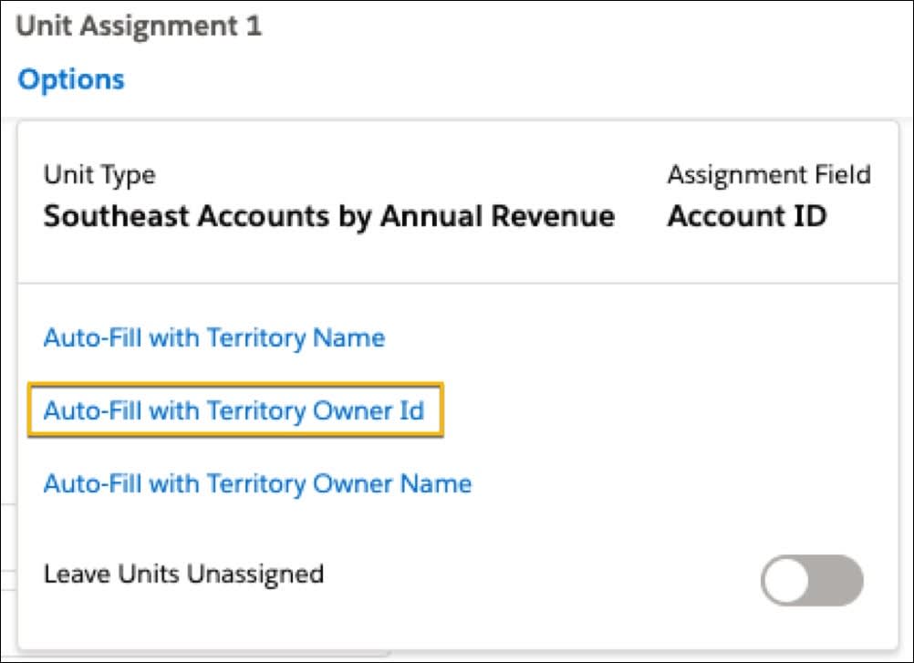Screen dimensions: 914x663
Task: Click the Unit Assignment 1 heading
Action: tap(139, 26)
